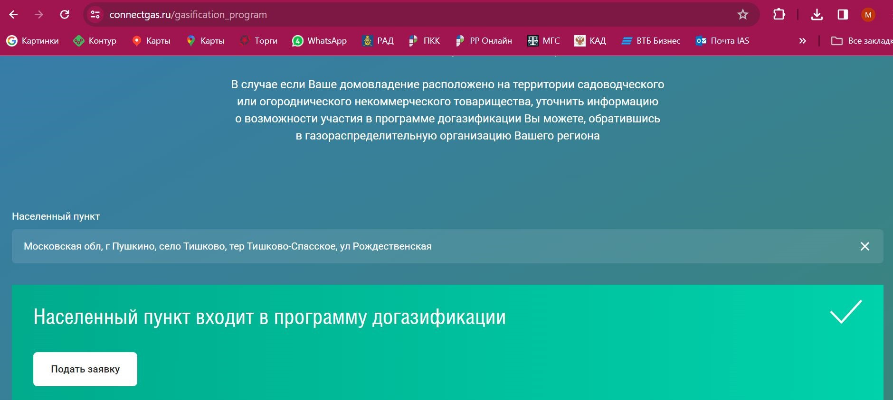Image resolution: width=893 pixels, height=400 pixels.
Task: Open the browser extensions puzzle icon
Action: coord(779,15)
